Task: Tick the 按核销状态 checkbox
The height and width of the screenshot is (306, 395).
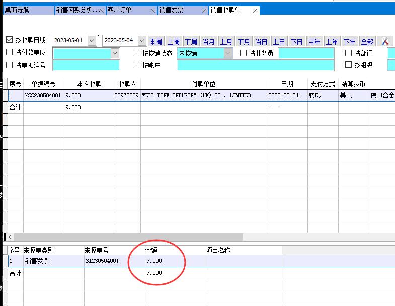Action: pyautogui.click(x=136, y=53)
